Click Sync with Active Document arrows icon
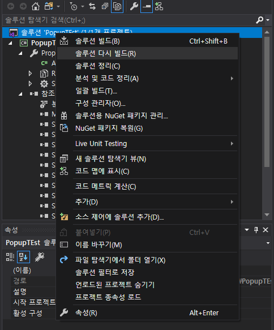 pos(92,7)
